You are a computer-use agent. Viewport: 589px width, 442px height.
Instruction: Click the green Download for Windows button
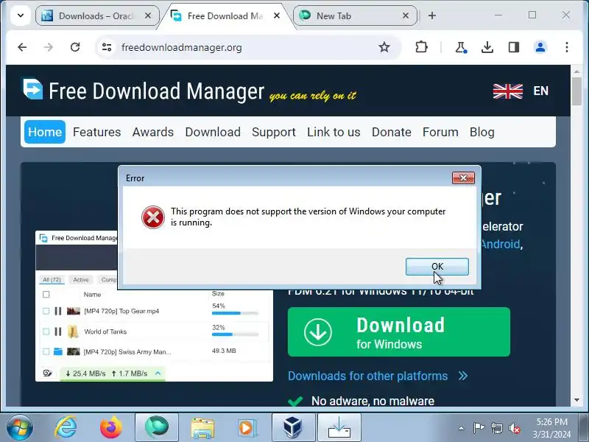[x=399, y=332]
